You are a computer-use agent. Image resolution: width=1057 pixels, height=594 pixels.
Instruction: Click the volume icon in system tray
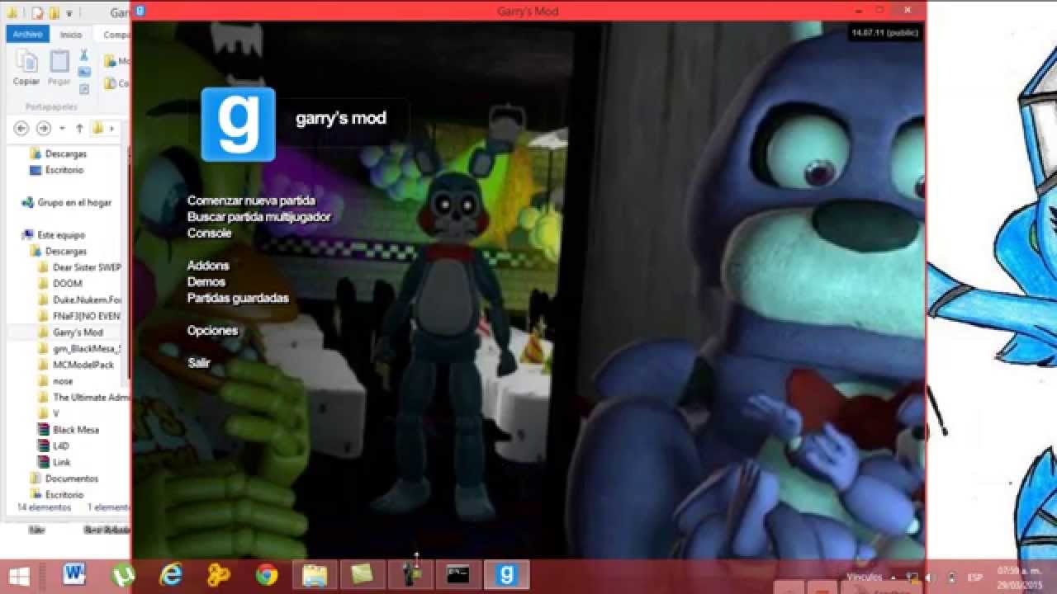[x=931, y=577]
